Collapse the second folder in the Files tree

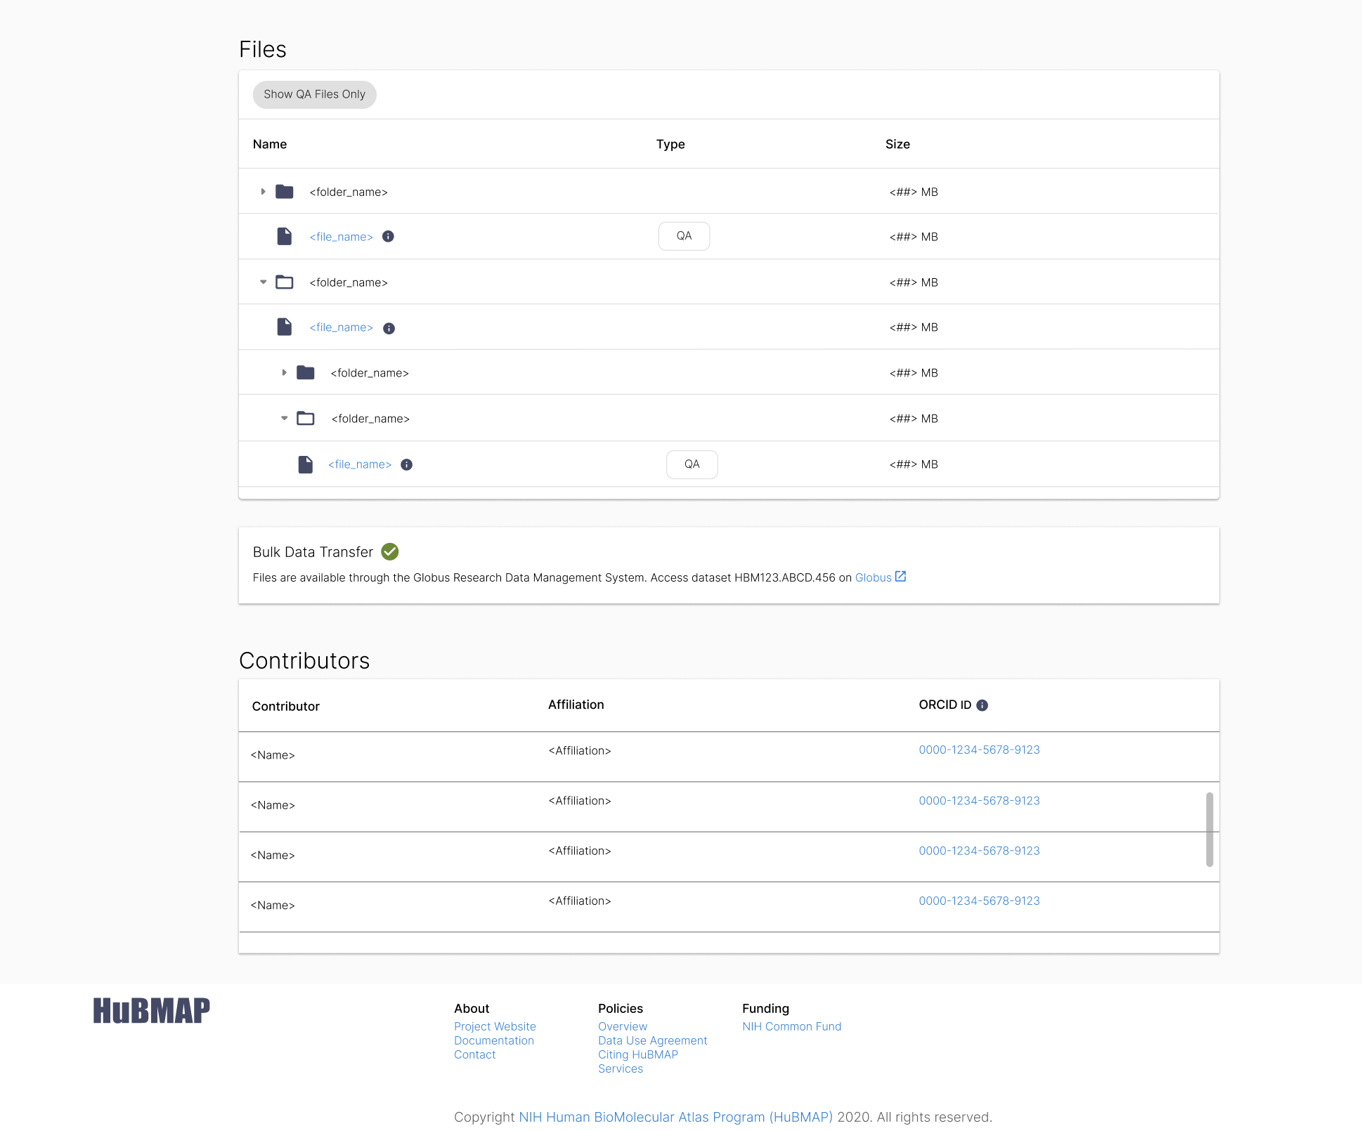263,282
